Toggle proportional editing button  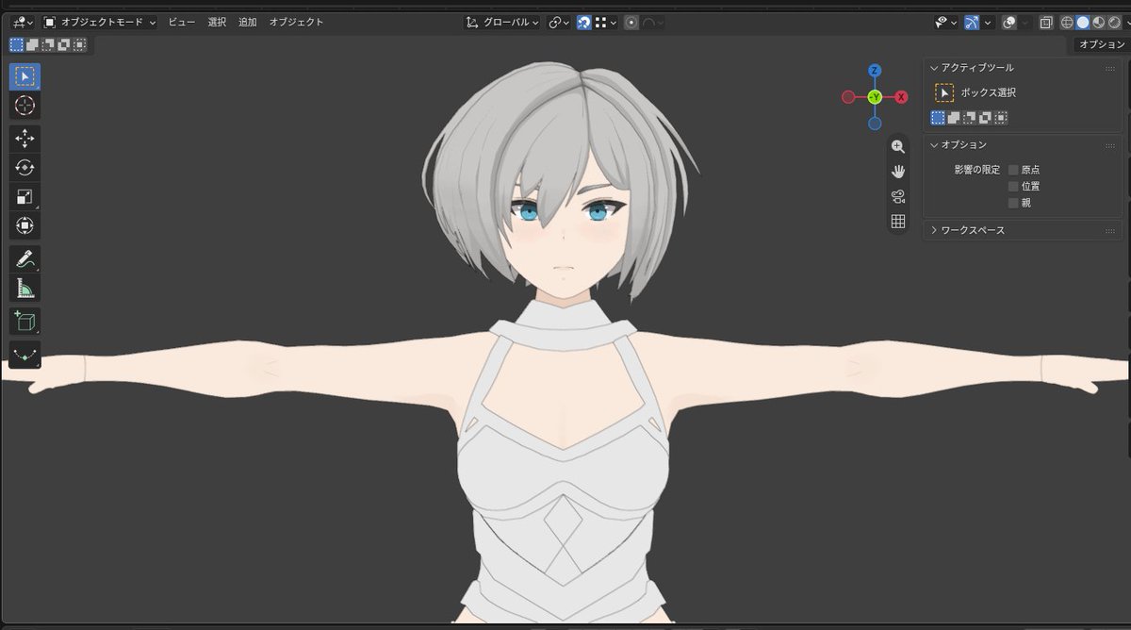631,22
